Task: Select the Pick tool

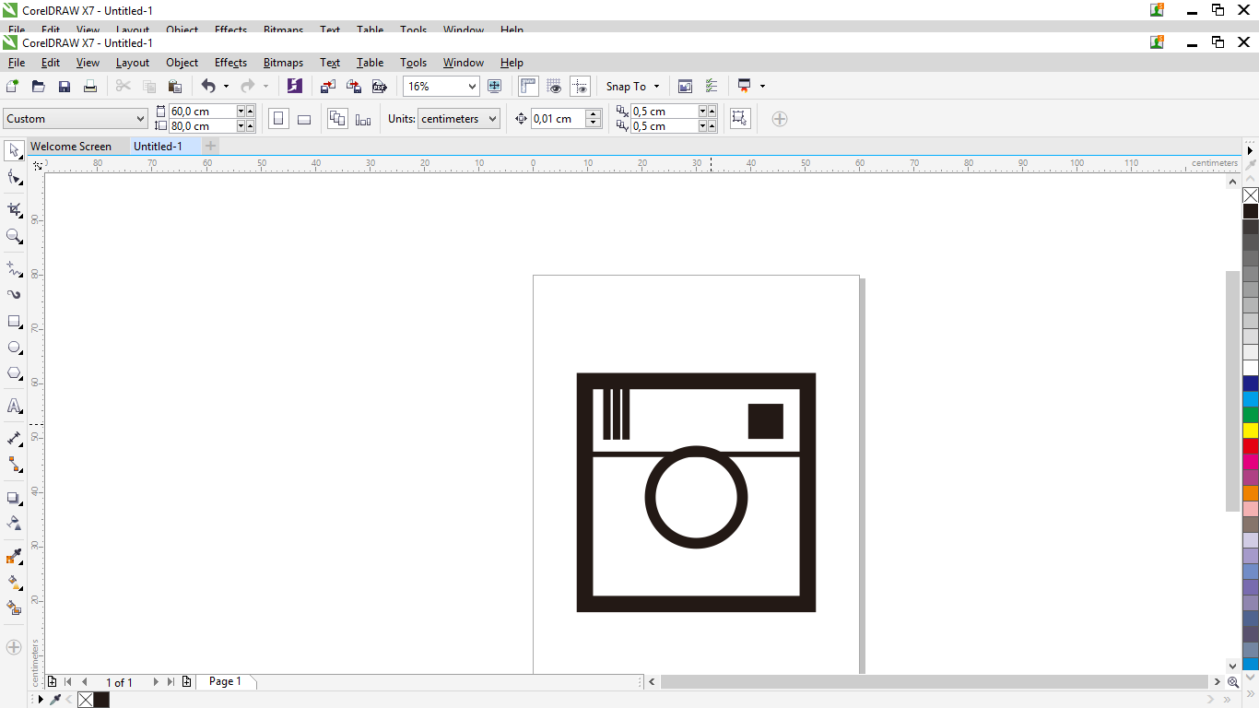Action: coord(13,150)
